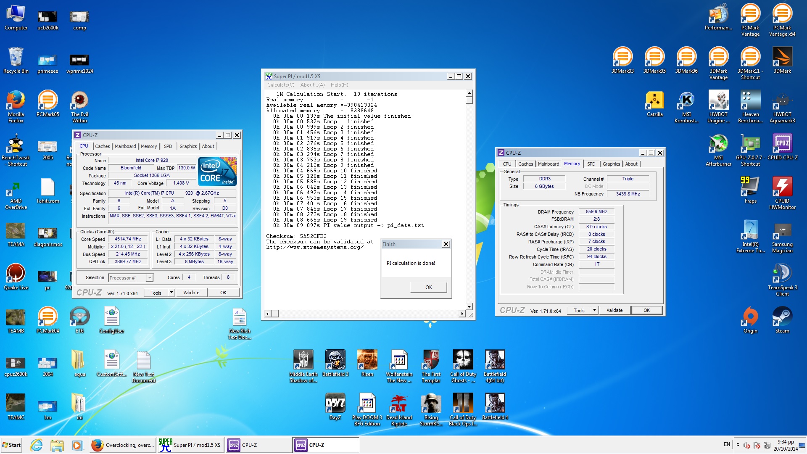807x454 pixels.
Task: Launch MSI Afterburner from the desktop
Action: [718, 150]
